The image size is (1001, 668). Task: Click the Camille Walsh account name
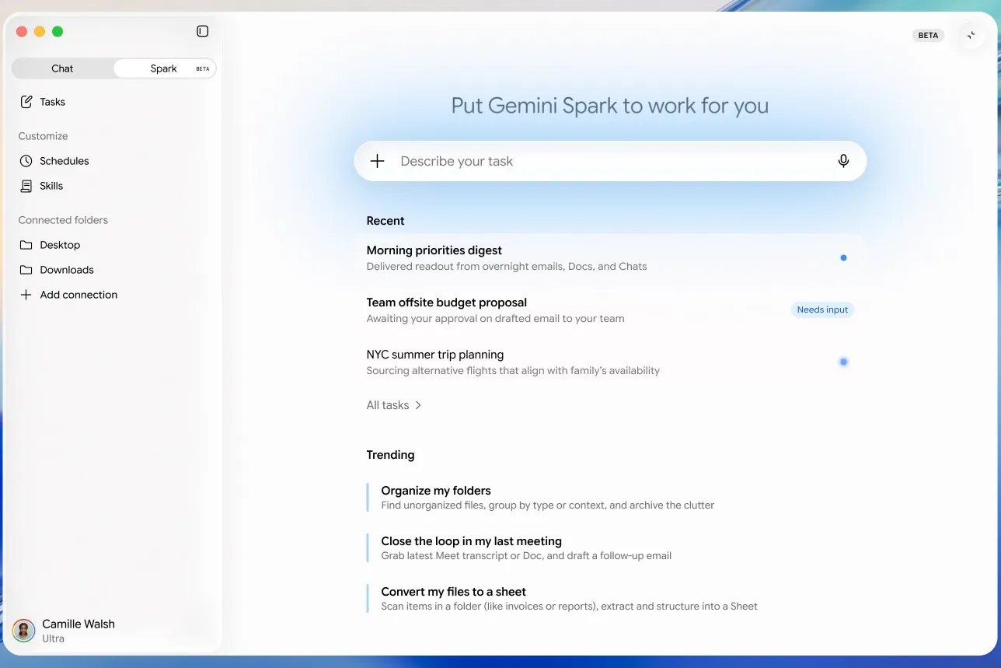pos(78,624)
